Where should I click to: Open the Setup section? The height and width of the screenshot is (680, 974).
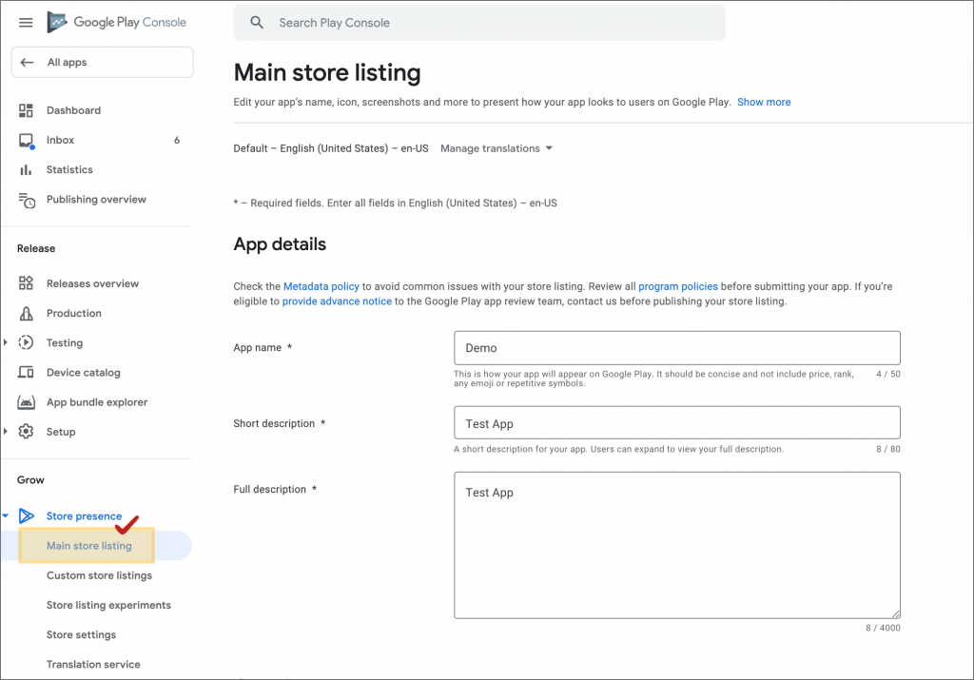click(x=62, y=431)
